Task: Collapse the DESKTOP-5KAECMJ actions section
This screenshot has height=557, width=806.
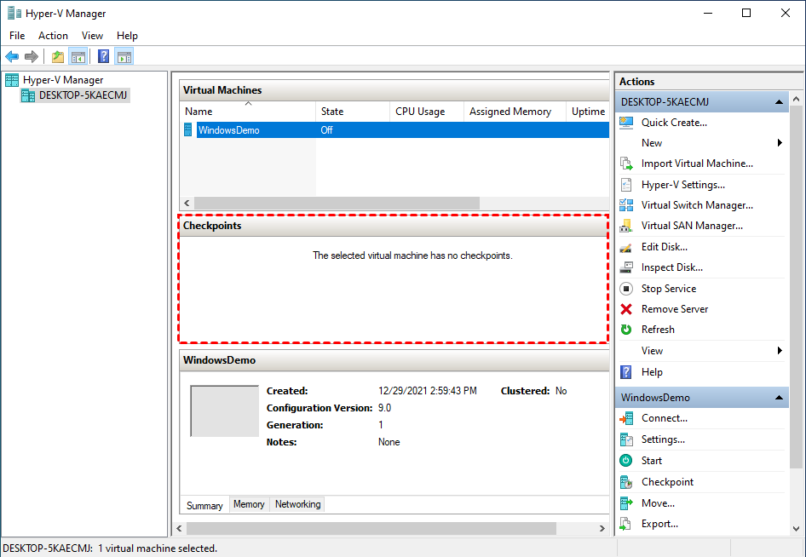Action: tap(779, 102)
